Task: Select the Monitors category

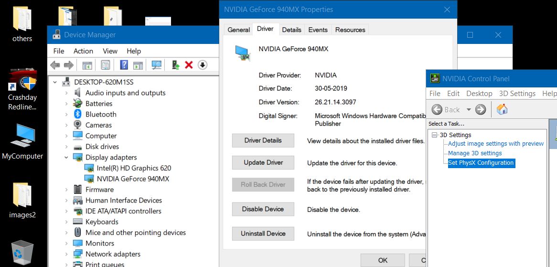Action: pyautogui.click(x=100, y=243)
